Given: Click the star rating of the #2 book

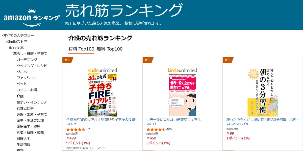Looking at the screenshot, I should 156,129.
